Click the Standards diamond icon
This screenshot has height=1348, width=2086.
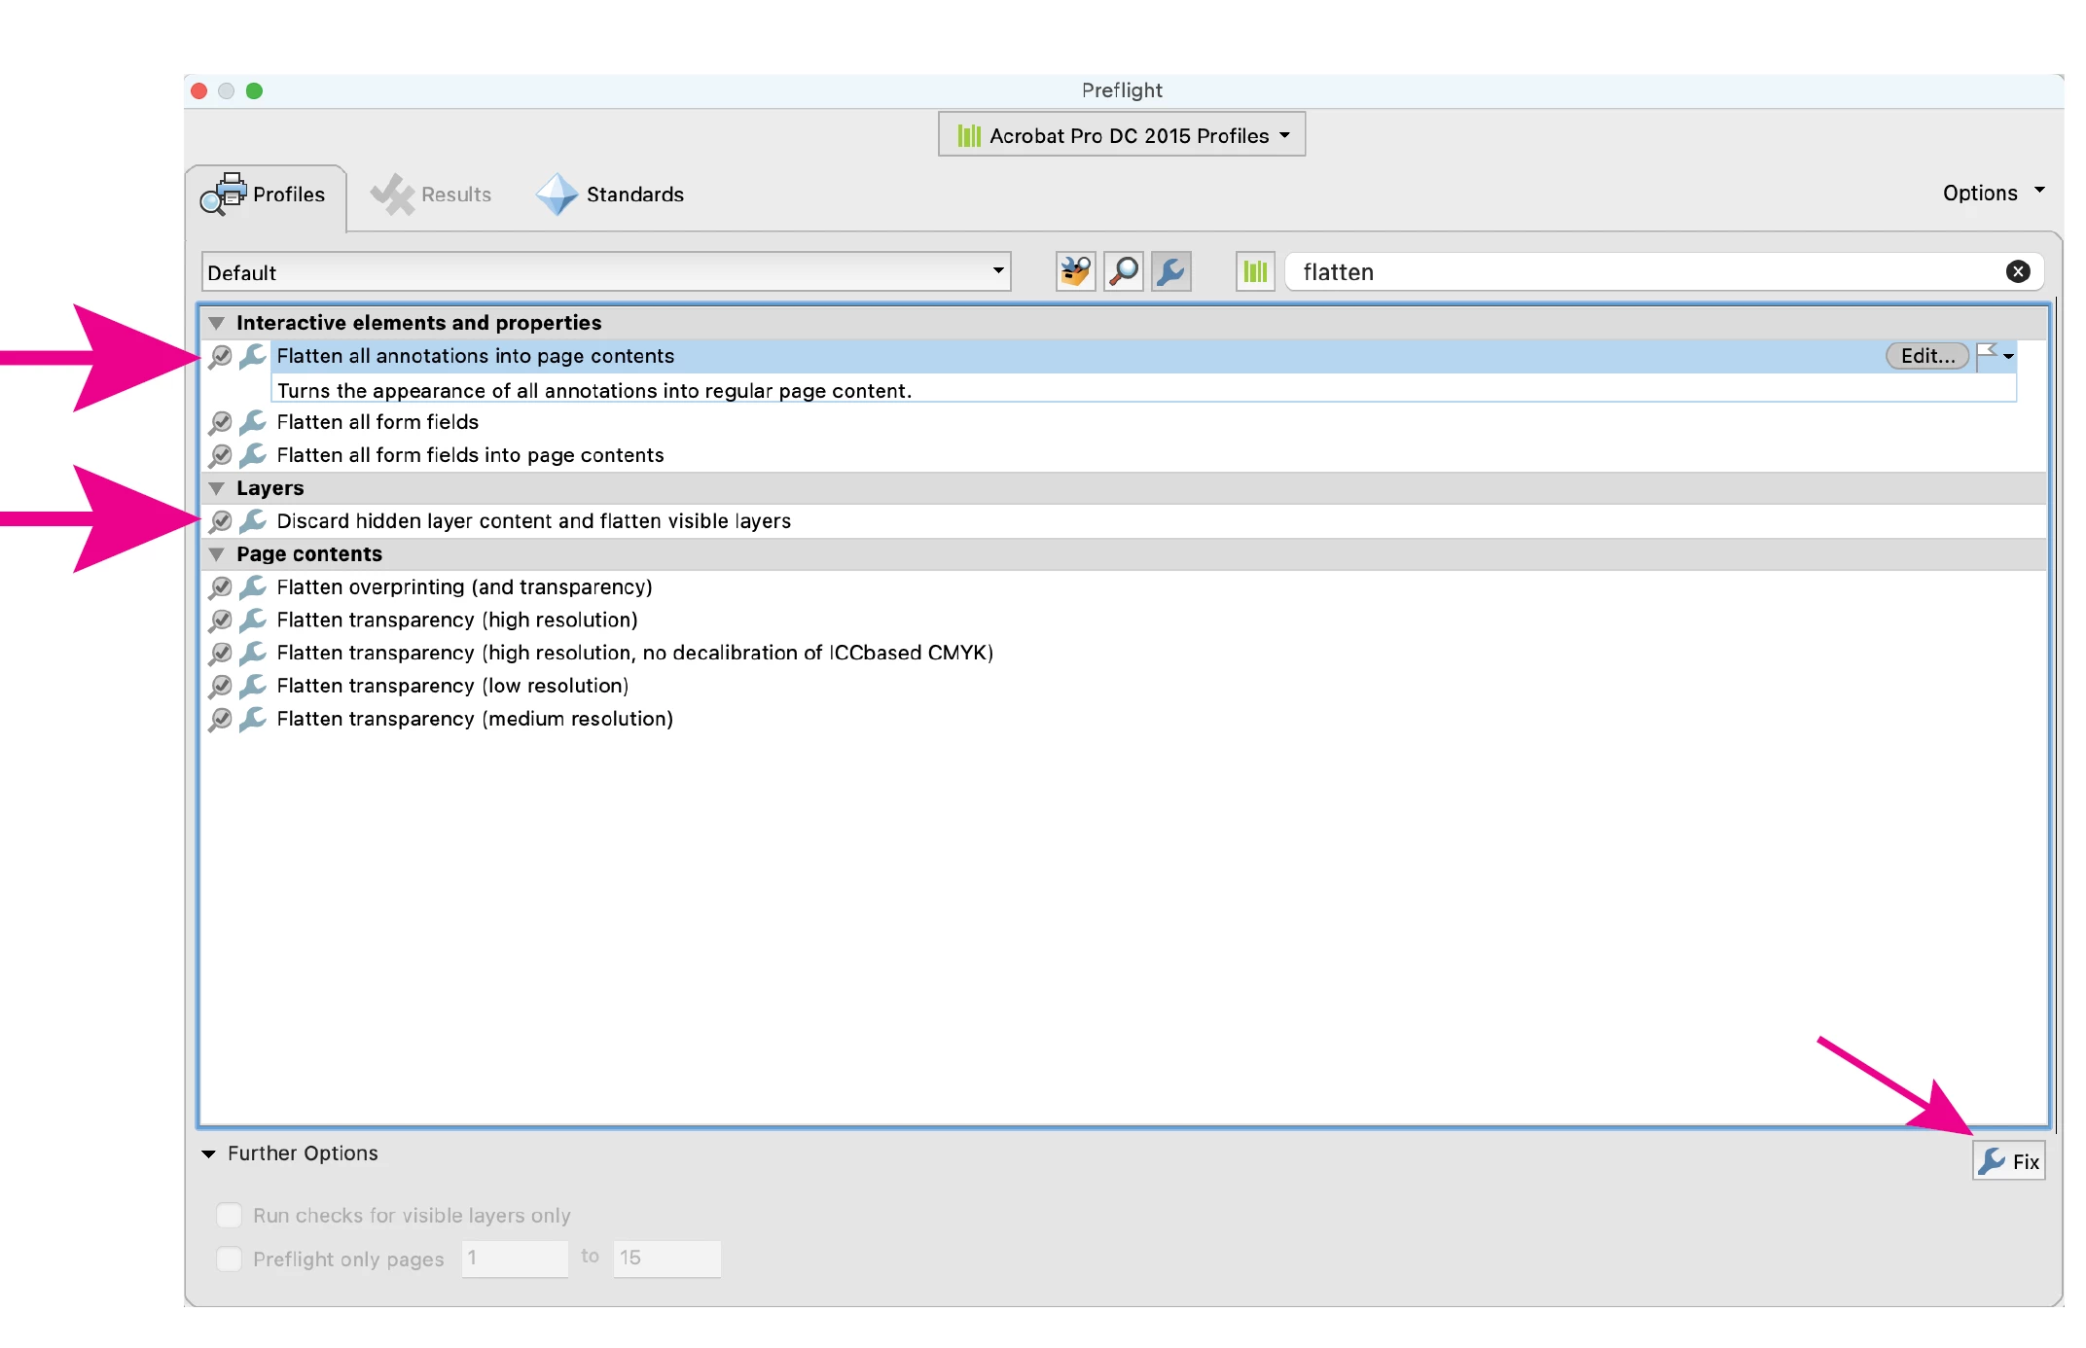(557, 194)
